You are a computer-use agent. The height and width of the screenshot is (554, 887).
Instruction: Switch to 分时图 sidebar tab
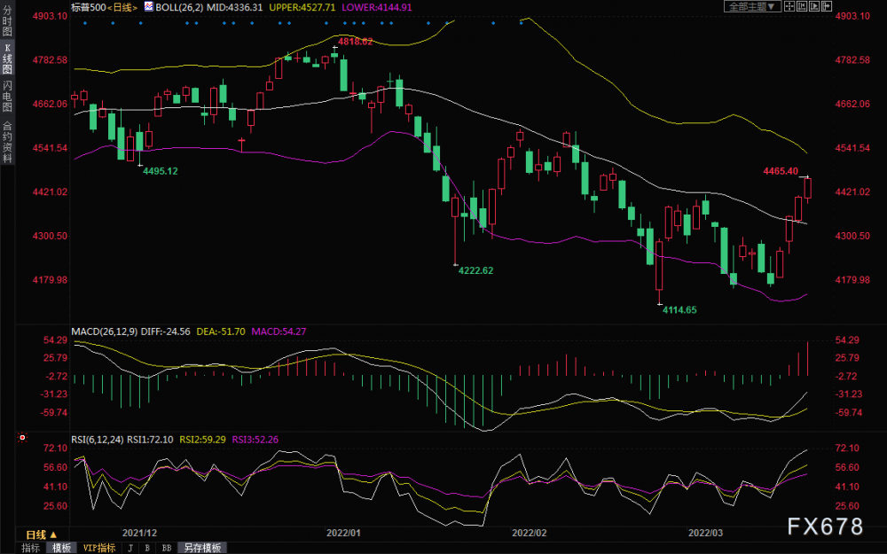pyautogui.click(x=7, y=22)
